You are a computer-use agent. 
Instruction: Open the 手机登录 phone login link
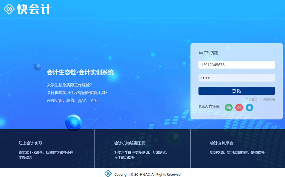pos(251,100)
